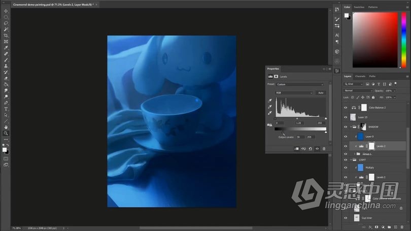411x231 pixels.
Task: Hide the SHADOW group
Action: [346, 127]
